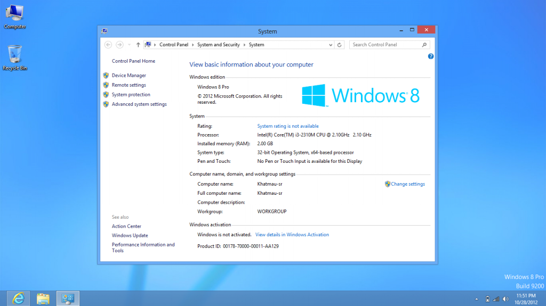Expand arrow before Control Panel breadcrumb
The image size is (546, 306).
click(155, 45)
